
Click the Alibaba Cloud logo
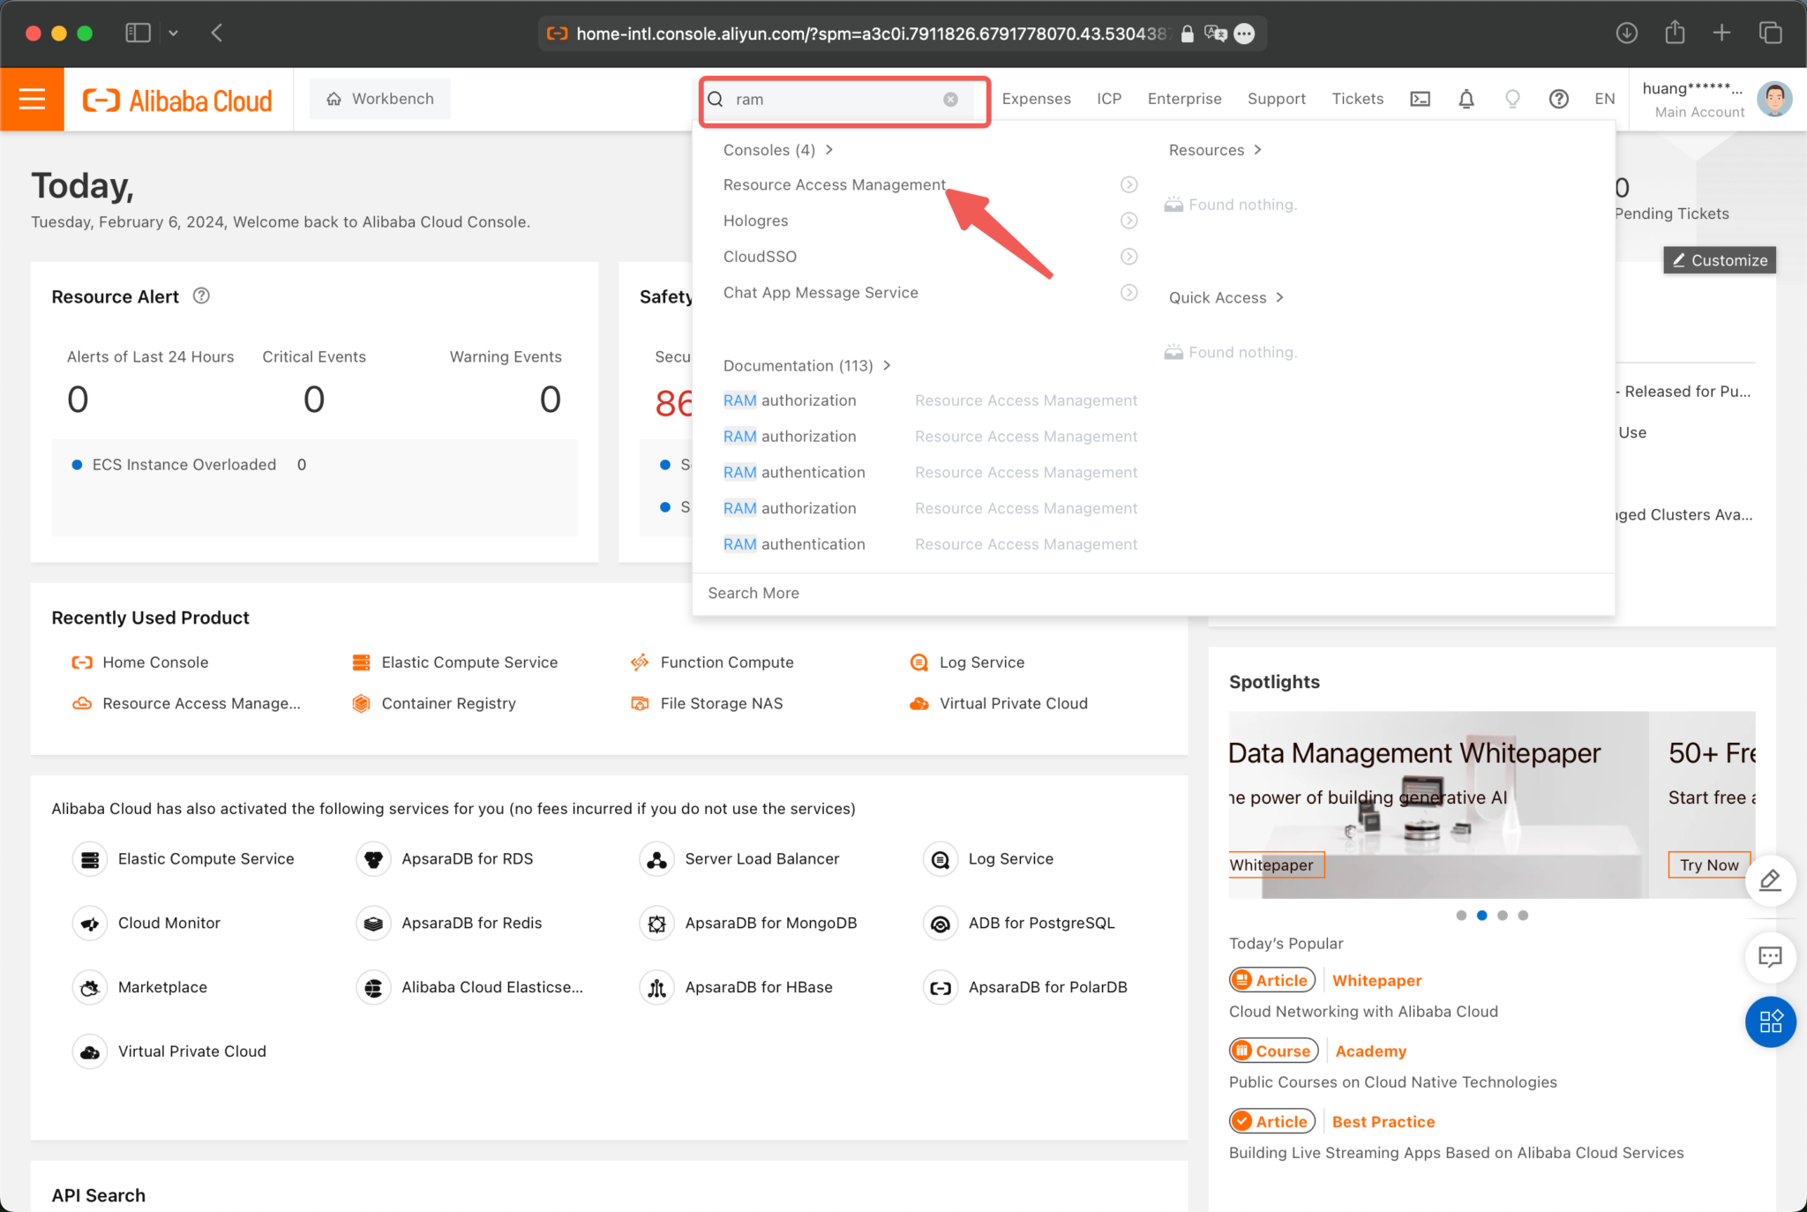pos(177,100)
